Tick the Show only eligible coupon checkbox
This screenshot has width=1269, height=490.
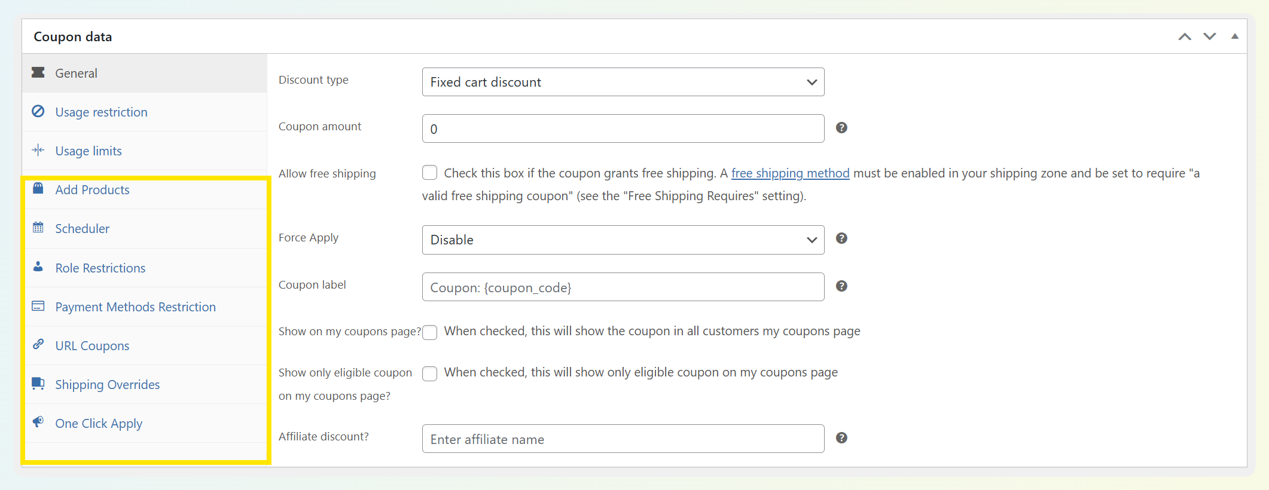429,373
